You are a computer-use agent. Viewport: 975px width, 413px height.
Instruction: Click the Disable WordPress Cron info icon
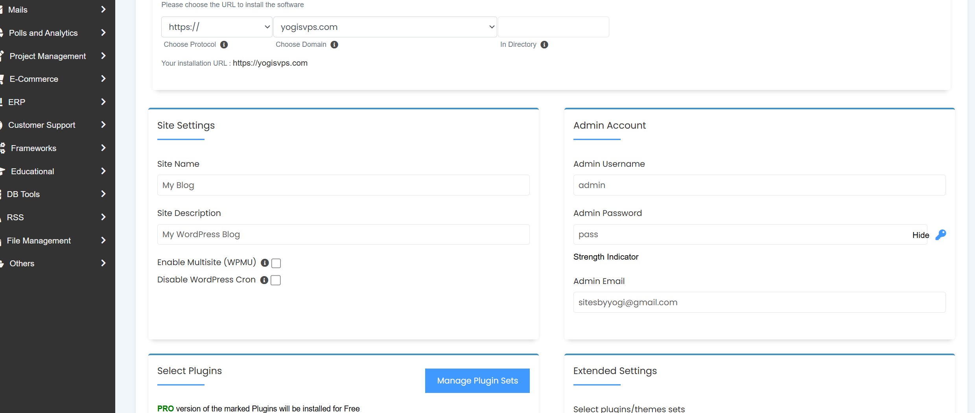click(264, 280)
